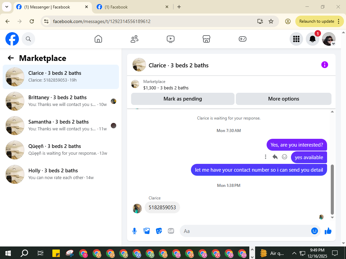This screenshot has height=259, width=346.
Task: Click Clarice's avatar beside her message
Action: point(137,209)
